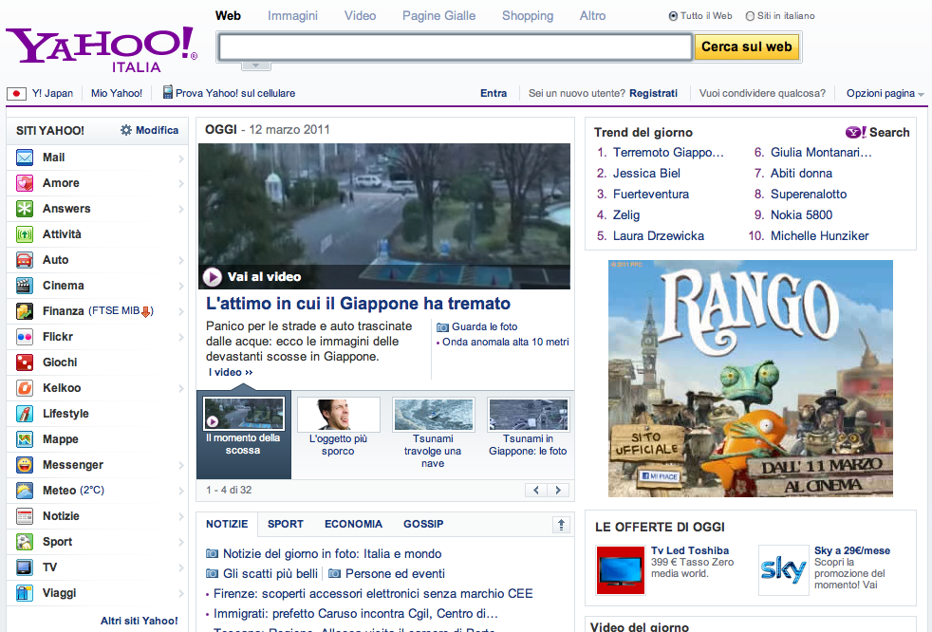This screenshot has height=632, width=932.
Task: Click the Attività icon in sidebar
Action: (x=25, y=234)
